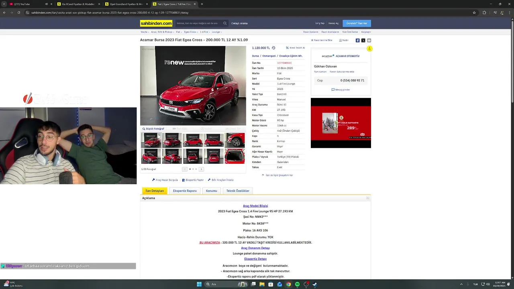Image resolution: width=514 pixels, height=289 pixels.
Task: Click Sıfır Araçları İncele link
Action: (x=220, y=180)
